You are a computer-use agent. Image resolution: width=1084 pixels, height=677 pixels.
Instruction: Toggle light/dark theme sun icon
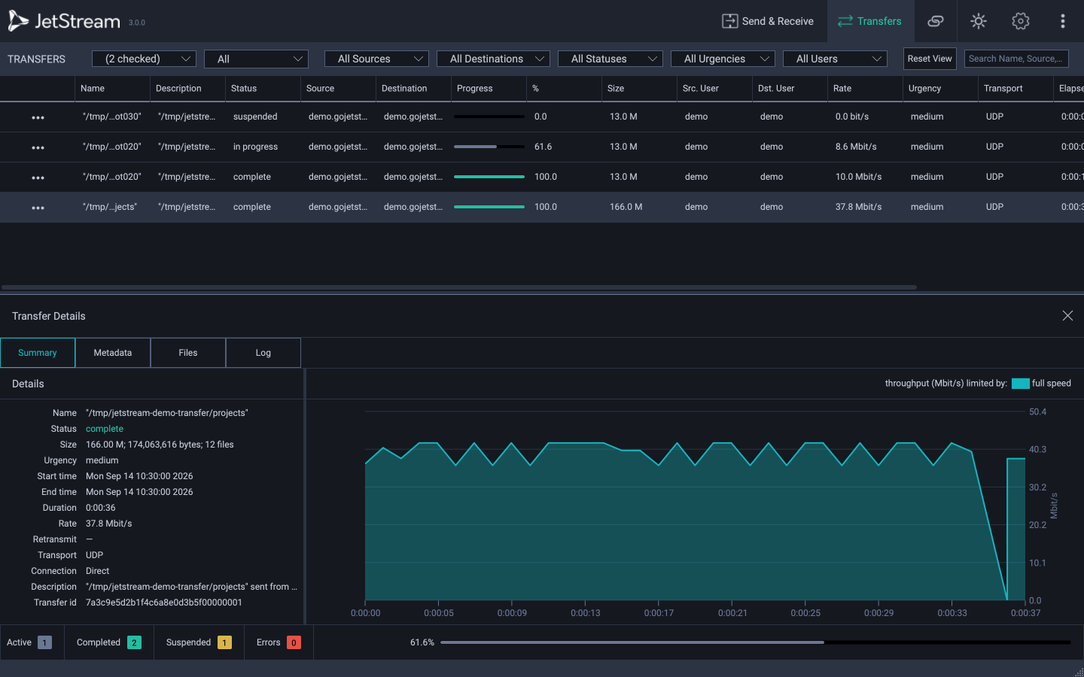tap(979, 21)
